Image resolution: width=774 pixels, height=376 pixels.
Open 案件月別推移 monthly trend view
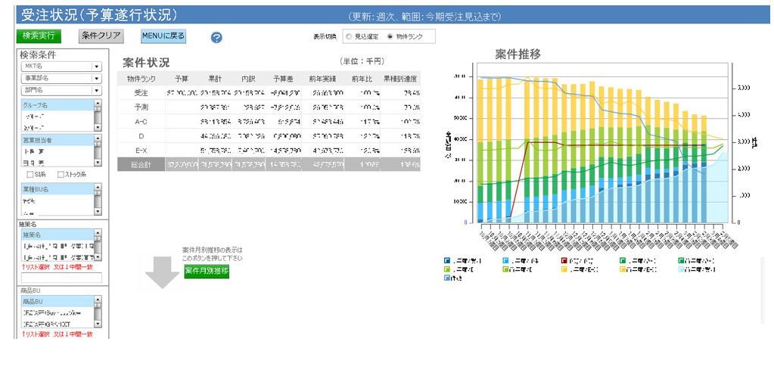click(x=207, y=272)
